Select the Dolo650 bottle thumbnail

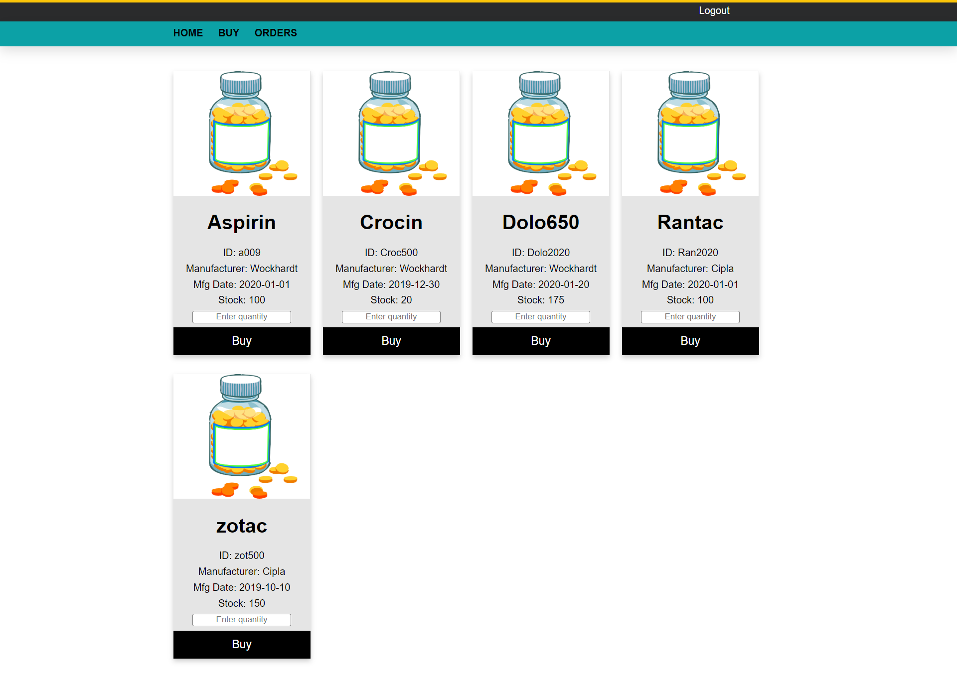point(540,133)
